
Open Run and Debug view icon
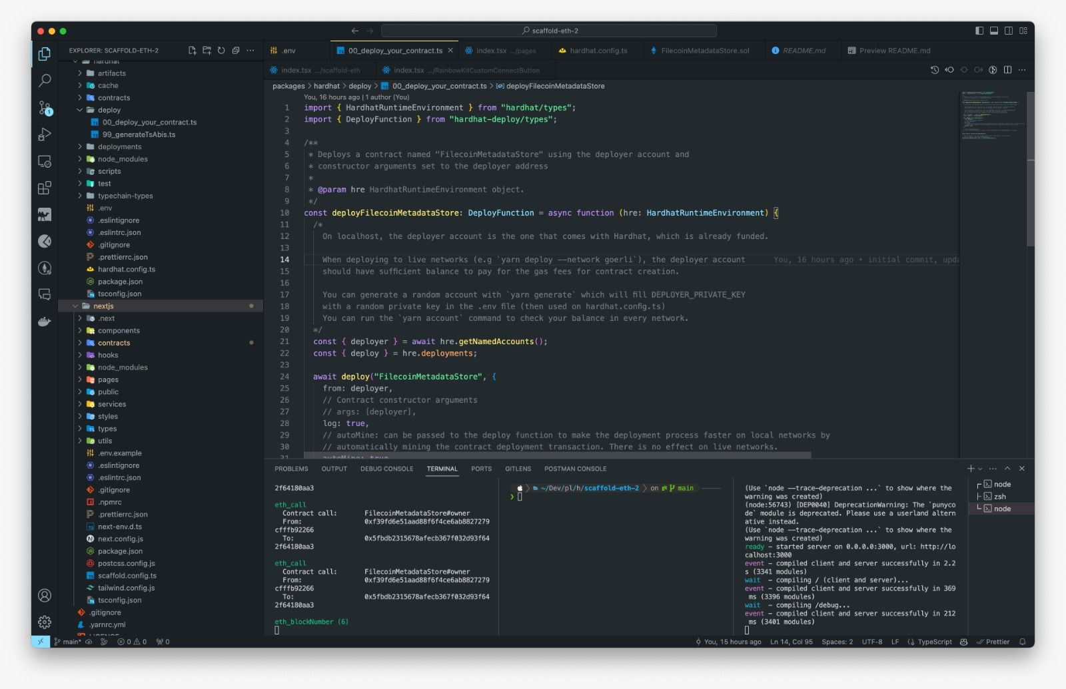tap(45, 134)
